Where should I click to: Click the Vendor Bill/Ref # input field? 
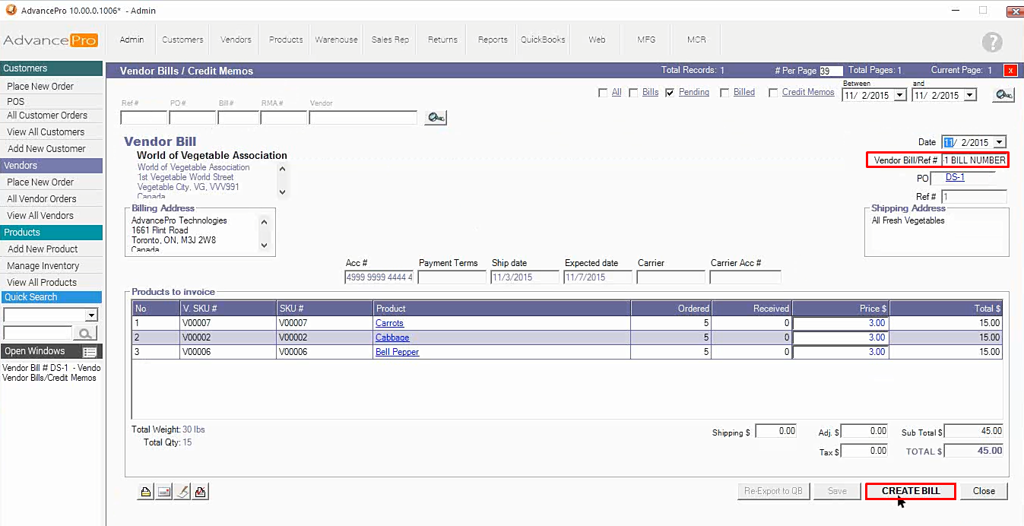click(974, 160)
